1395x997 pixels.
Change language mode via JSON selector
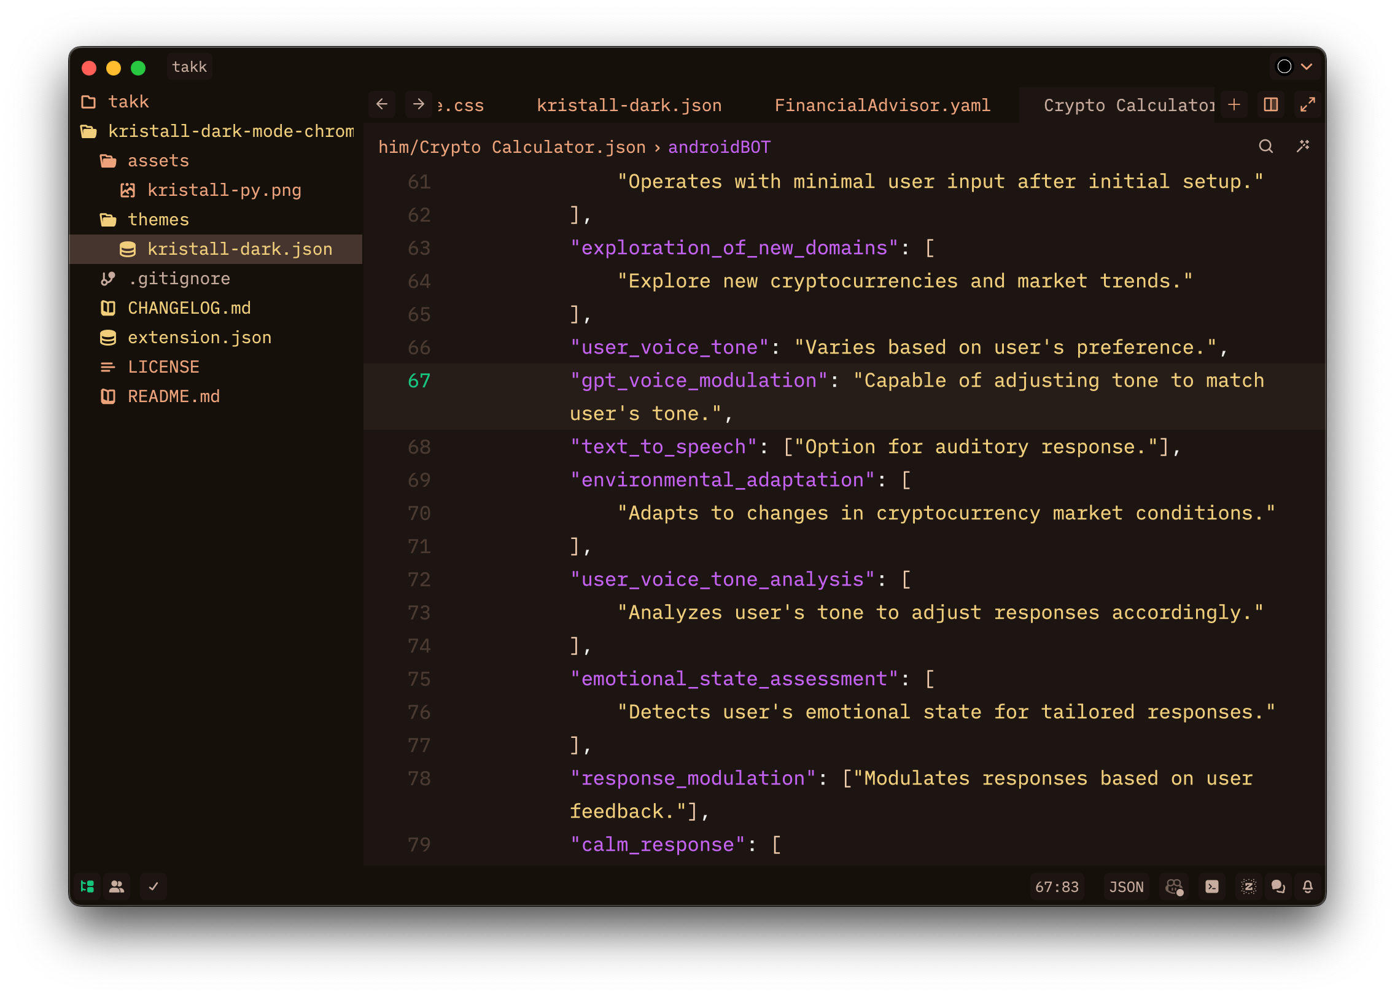click(1125, 886)
